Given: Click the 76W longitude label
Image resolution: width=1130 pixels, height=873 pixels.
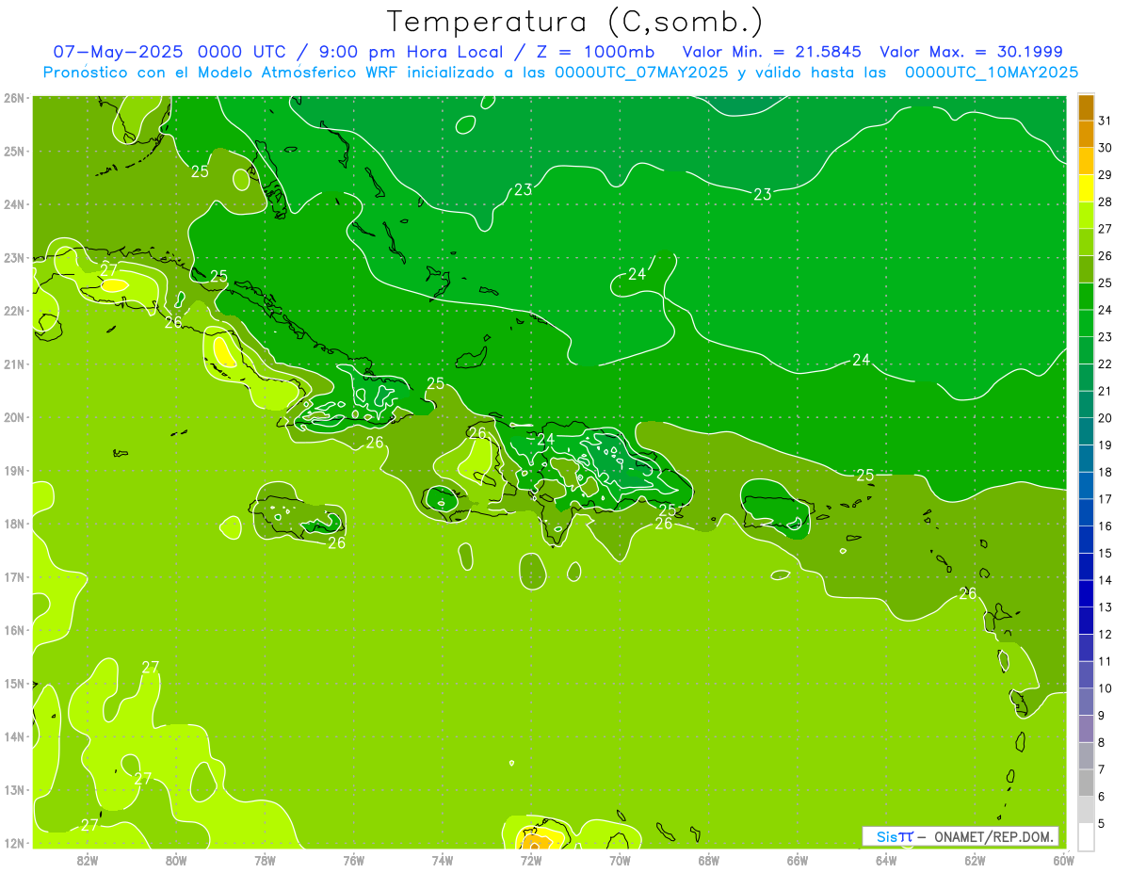Looking at the screenshot, I should coord(354,860).
